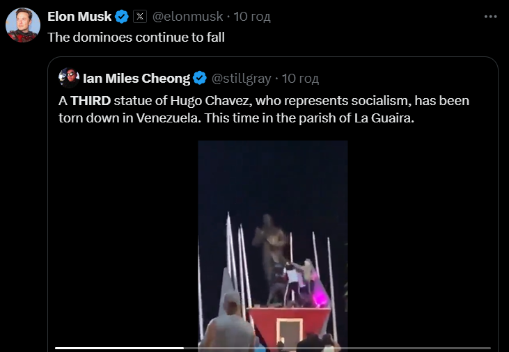Screen dimensions: 509x352
Task: Open the @elonmusk handle link
Action: 186,16
